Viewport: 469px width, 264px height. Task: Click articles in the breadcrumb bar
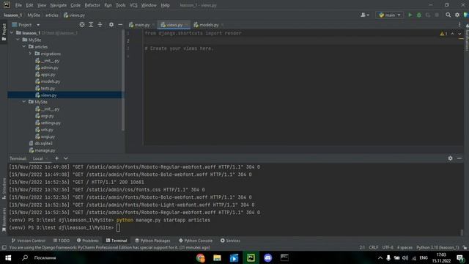[x=52, y=15]
